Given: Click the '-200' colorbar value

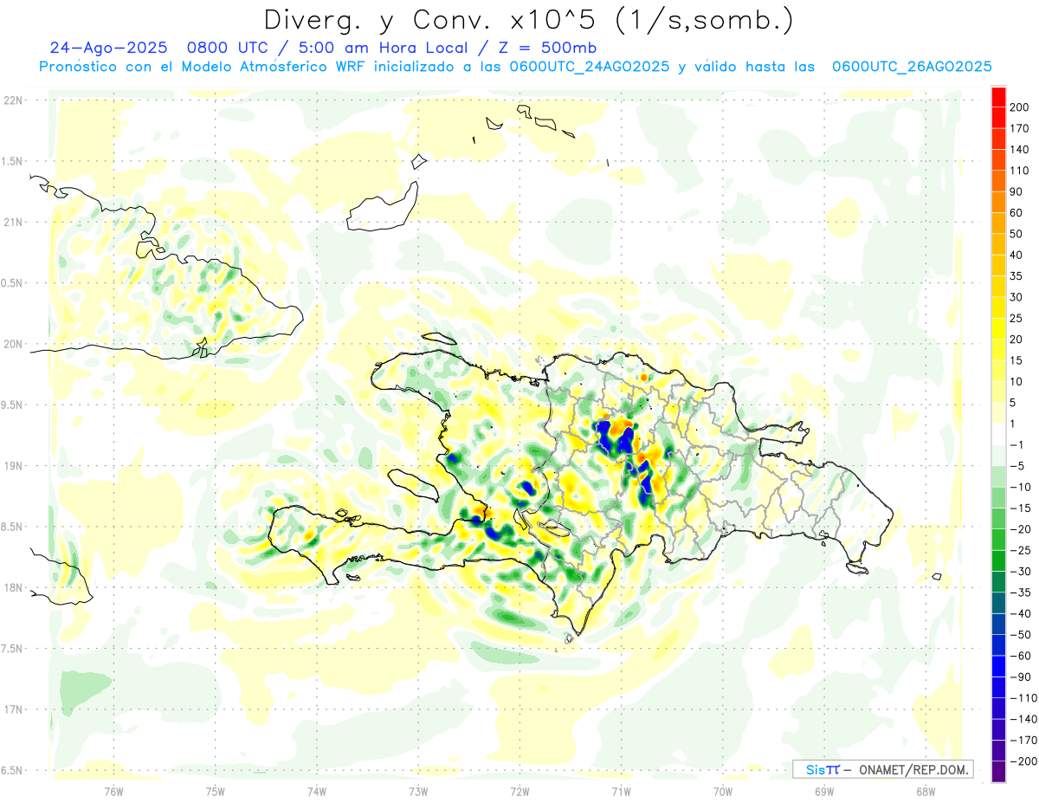Looking at the screenshot, I should [x=1023, y=761].
